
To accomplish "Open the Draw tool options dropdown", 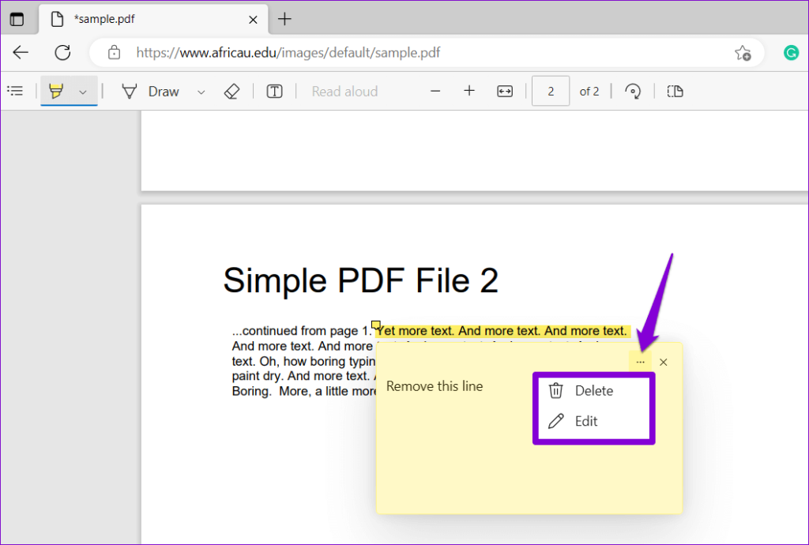I will [200, 91].
